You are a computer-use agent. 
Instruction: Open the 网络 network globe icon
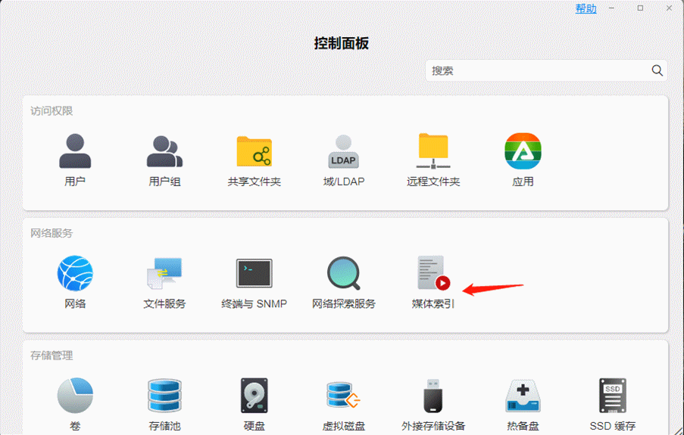tap(75, 273)
